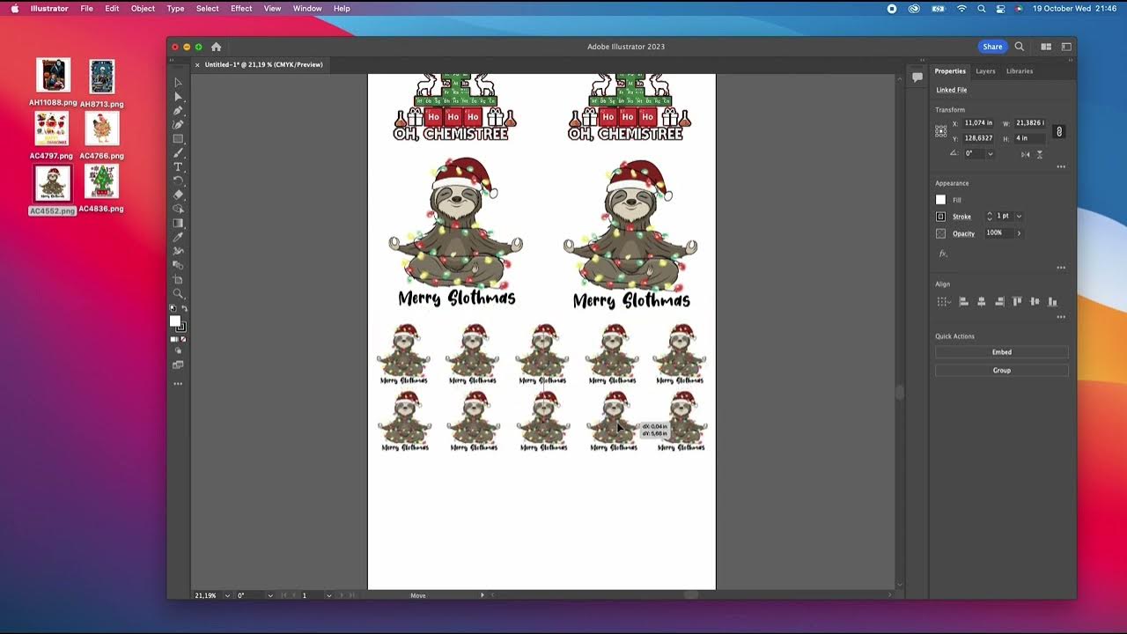This screenshot has height=634, width=1127.
Task: Select the Paintbrush tool
Action: pyautogui.click(x=178, y=152)
